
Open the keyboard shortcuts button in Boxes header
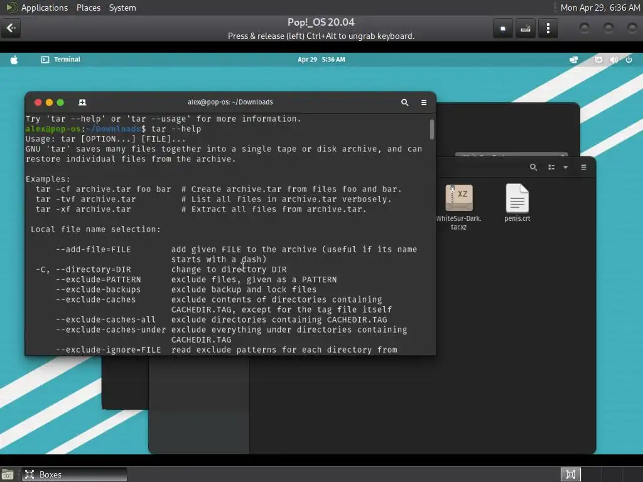526,29
